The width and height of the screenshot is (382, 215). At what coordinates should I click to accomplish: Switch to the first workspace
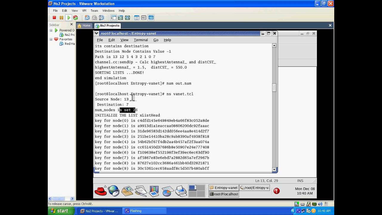click(192, 188)
